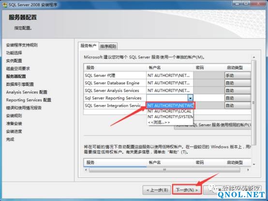Click the vertical scrollbar up arrow
Image resolution: width=268 pixels, height=201 pixels.
coord(254,57)
